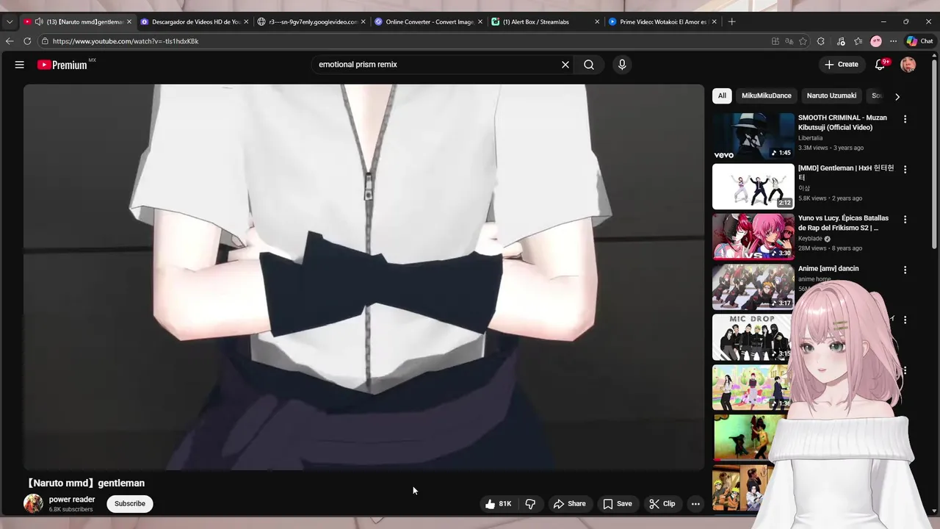Switch to Online Converter browser tab
The image size is (940, 529).
coord(430,22)
